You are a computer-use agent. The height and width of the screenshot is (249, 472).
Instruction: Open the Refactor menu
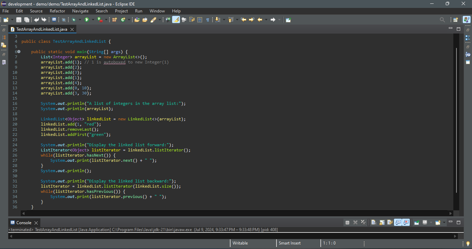(x=57, y=11)
